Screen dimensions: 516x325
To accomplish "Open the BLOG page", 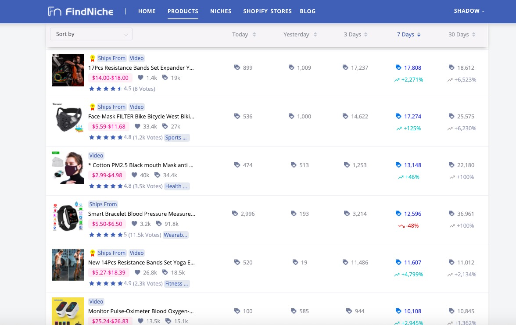I will coord(308,11).
